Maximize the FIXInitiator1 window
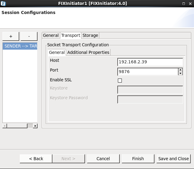 (184, 4)
